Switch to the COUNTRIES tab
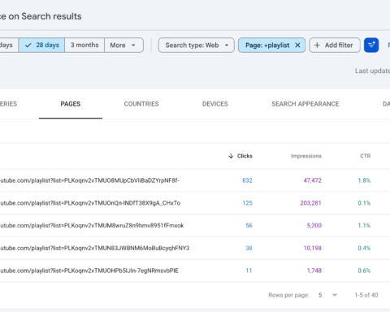The image size is (390, 312). (141, 104)
